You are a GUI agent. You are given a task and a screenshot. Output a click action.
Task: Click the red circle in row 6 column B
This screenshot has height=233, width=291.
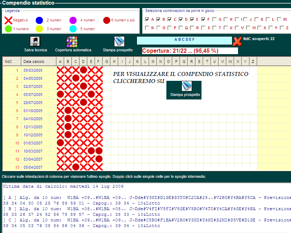(x=68, y=110)
